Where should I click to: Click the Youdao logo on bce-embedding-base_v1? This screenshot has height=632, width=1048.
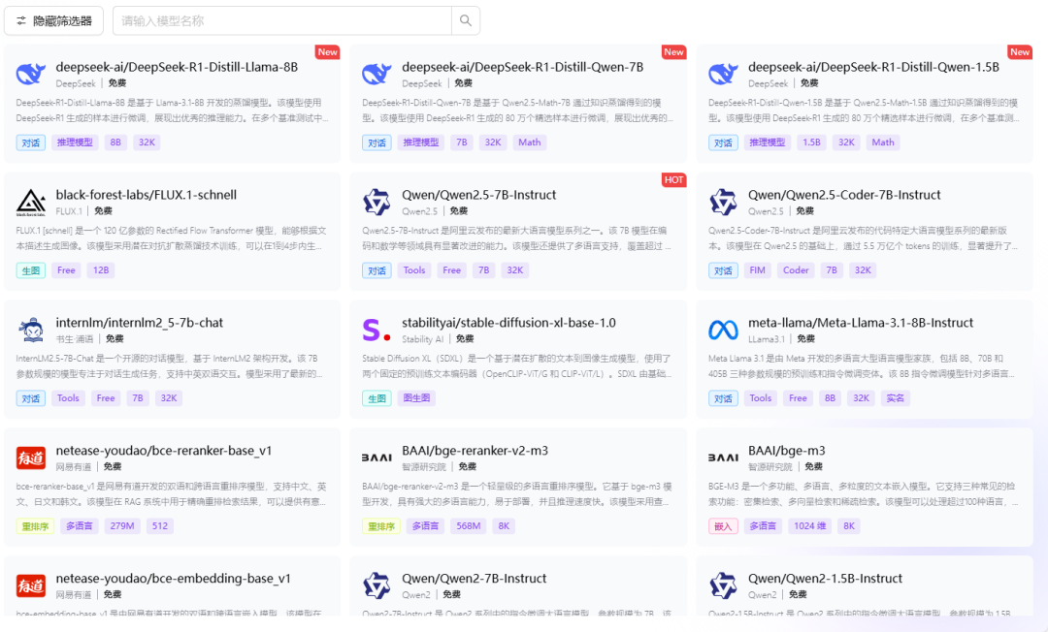coord(31,585)
